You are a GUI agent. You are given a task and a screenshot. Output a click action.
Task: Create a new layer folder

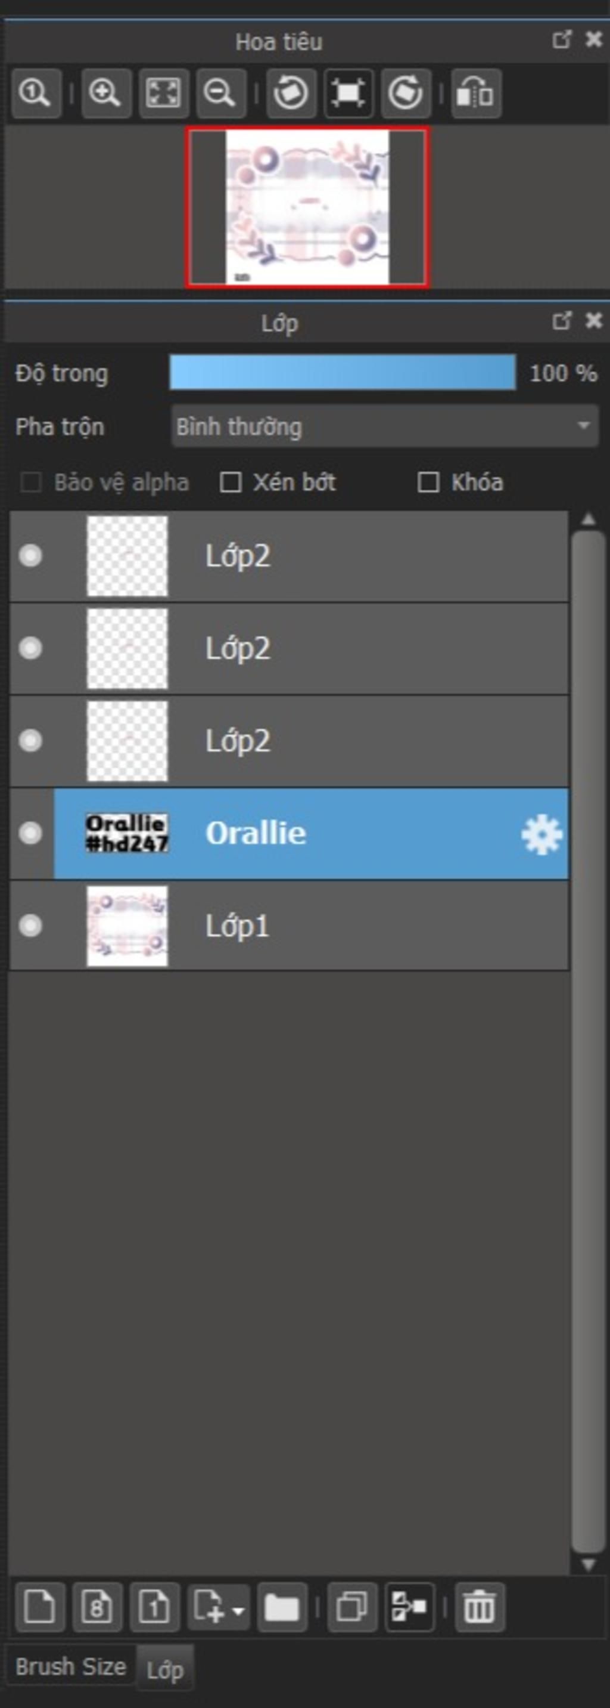click(282, 1607)
